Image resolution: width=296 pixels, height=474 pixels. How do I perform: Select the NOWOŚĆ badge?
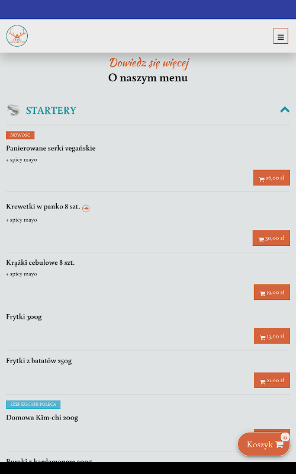(x=20, y=135)
